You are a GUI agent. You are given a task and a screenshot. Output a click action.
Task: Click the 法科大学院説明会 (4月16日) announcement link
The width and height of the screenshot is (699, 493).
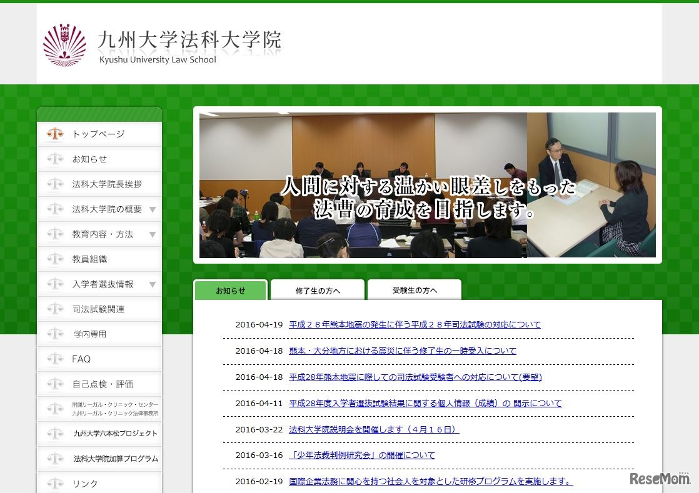pyautogui.click(x=373, y=429)
